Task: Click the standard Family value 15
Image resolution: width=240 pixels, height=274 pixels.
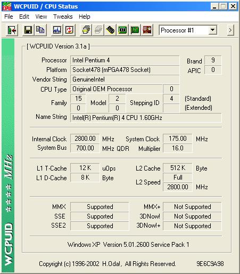Action: tap(78, 99)
